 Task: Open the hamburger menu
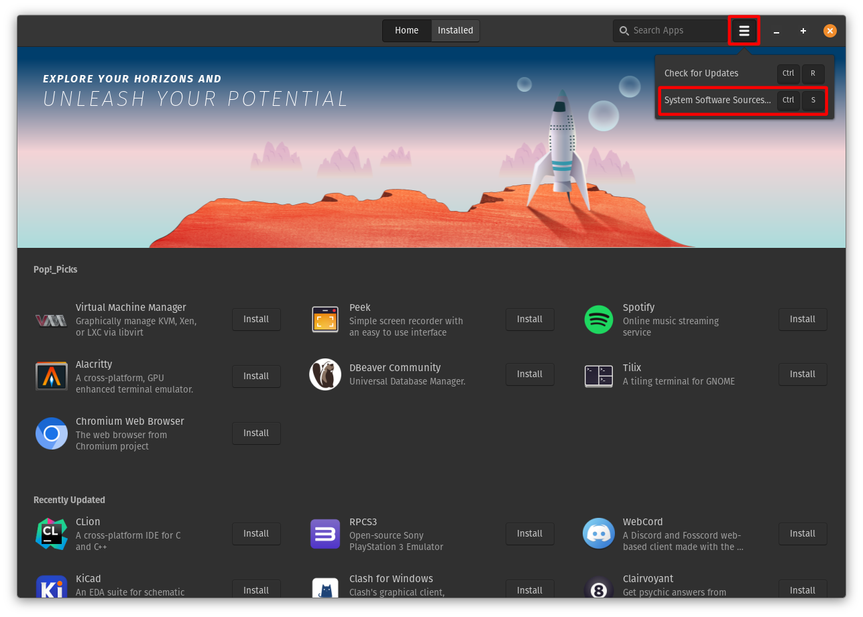pyautogui.click(x=744, y=30)
